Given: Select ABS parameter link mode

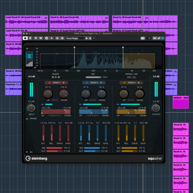Looking at the screenshot, I should click(x=129, y=77).
